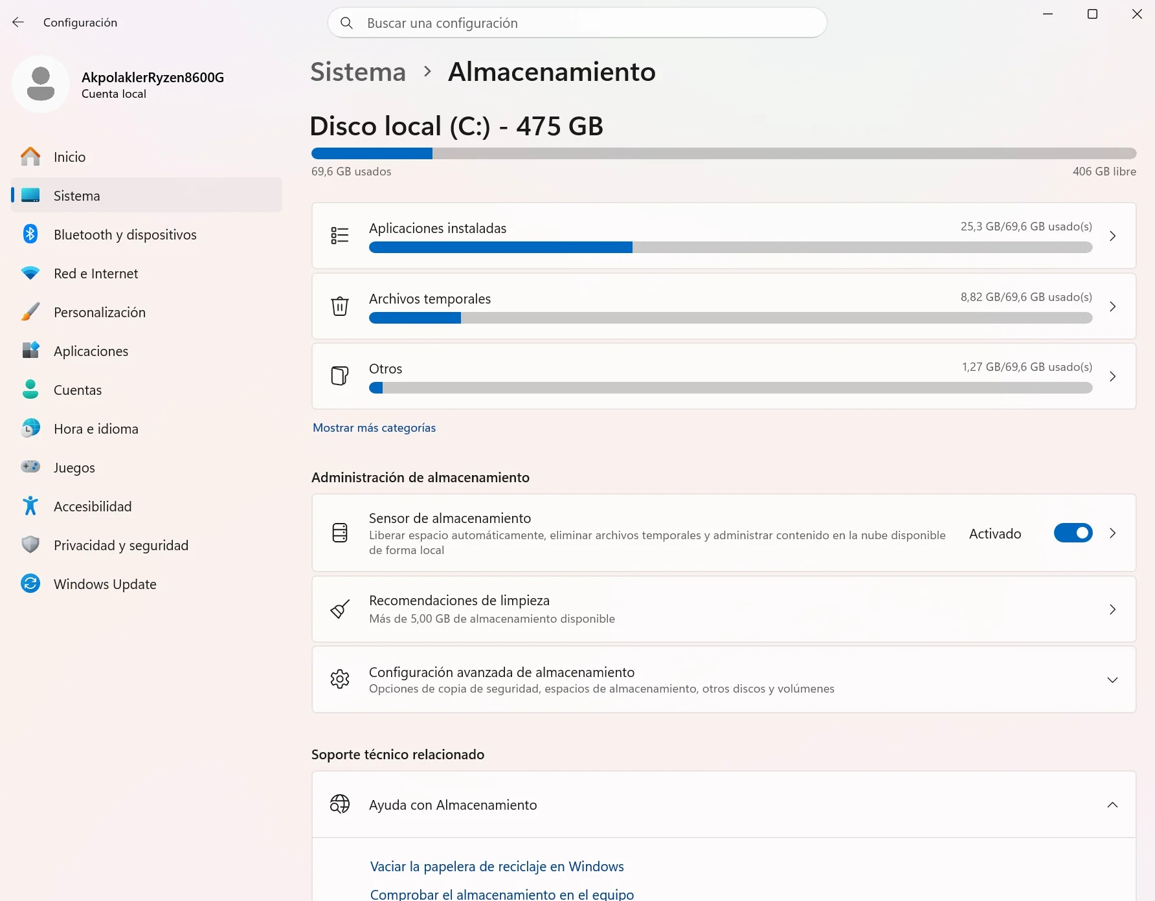1155x901 pixels.
Task: Minimize the Configuración window
Action: pyautogui.click(x=1048, y=14)
